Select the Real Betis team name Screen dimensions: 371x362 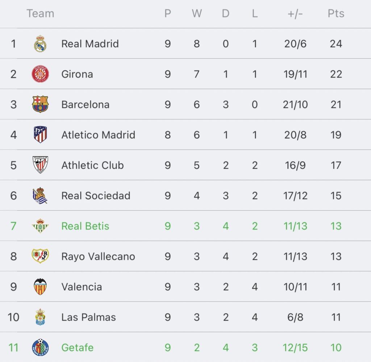pos(85,226)
